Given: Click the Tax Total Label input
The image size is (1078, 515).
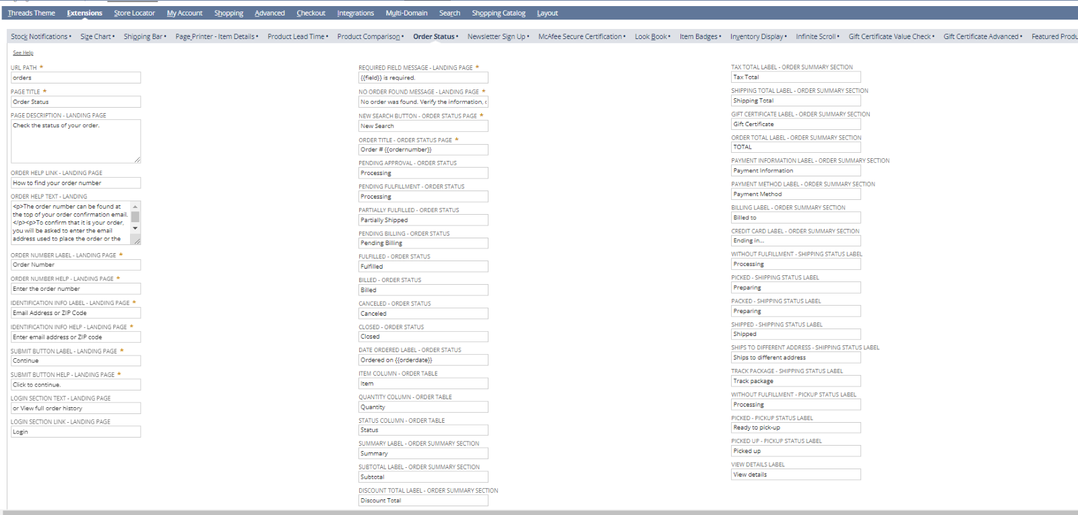Looking at the screenshot, I should pos(796,77).
